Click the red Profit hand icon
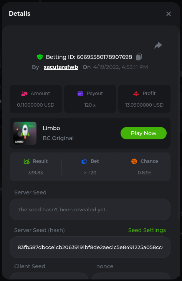 click(136, 94)
